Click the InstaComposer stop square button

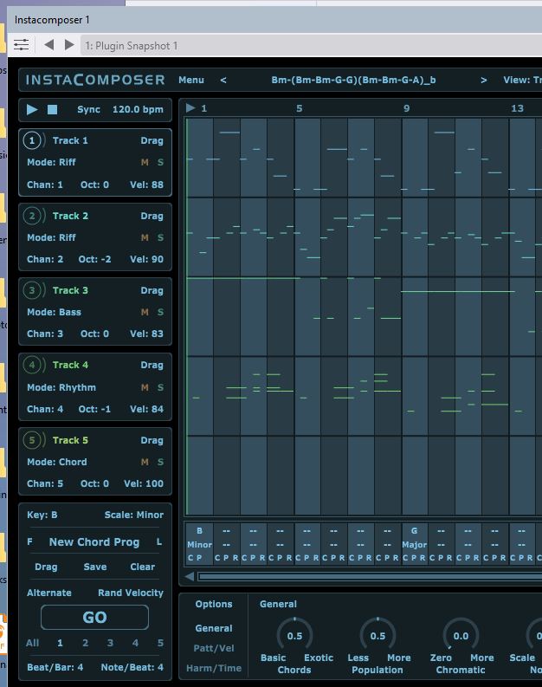tap(52, 109)
